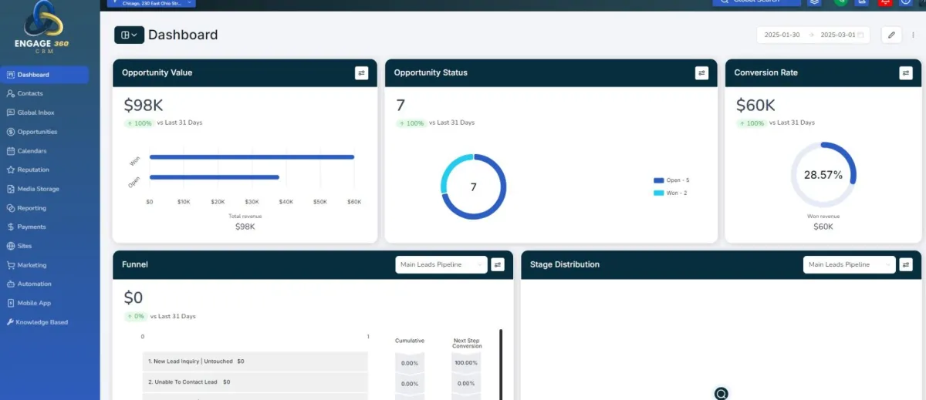The width and height of the screenshot is (926, 400).
Task: Click the Knowledge Based wrench icon
Action: pos(9,322)
